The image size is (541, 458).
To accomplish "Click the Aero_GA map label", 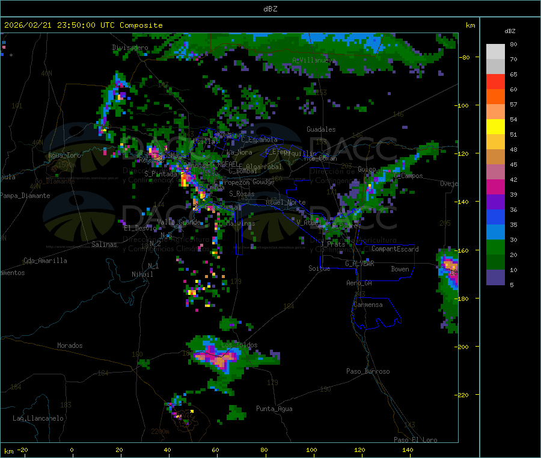I will (359, 283).
